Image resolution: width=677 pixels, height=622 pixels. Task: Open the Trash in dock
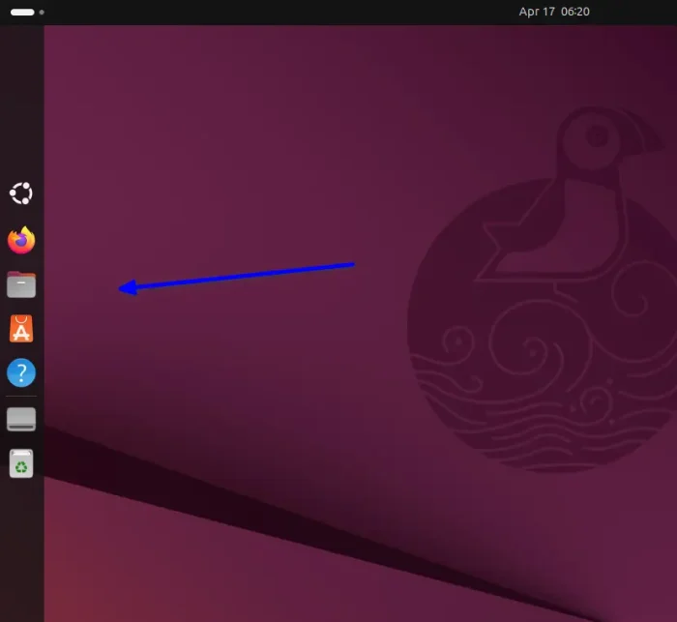coord(21,463)
